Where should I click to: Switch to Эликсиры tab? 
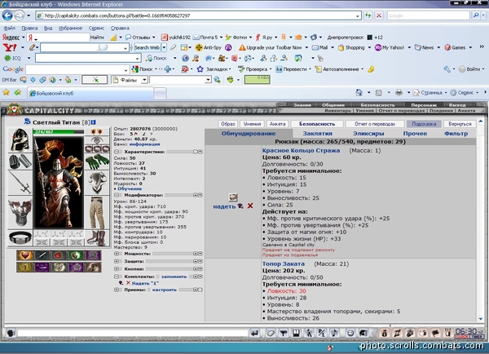point(368,134)
